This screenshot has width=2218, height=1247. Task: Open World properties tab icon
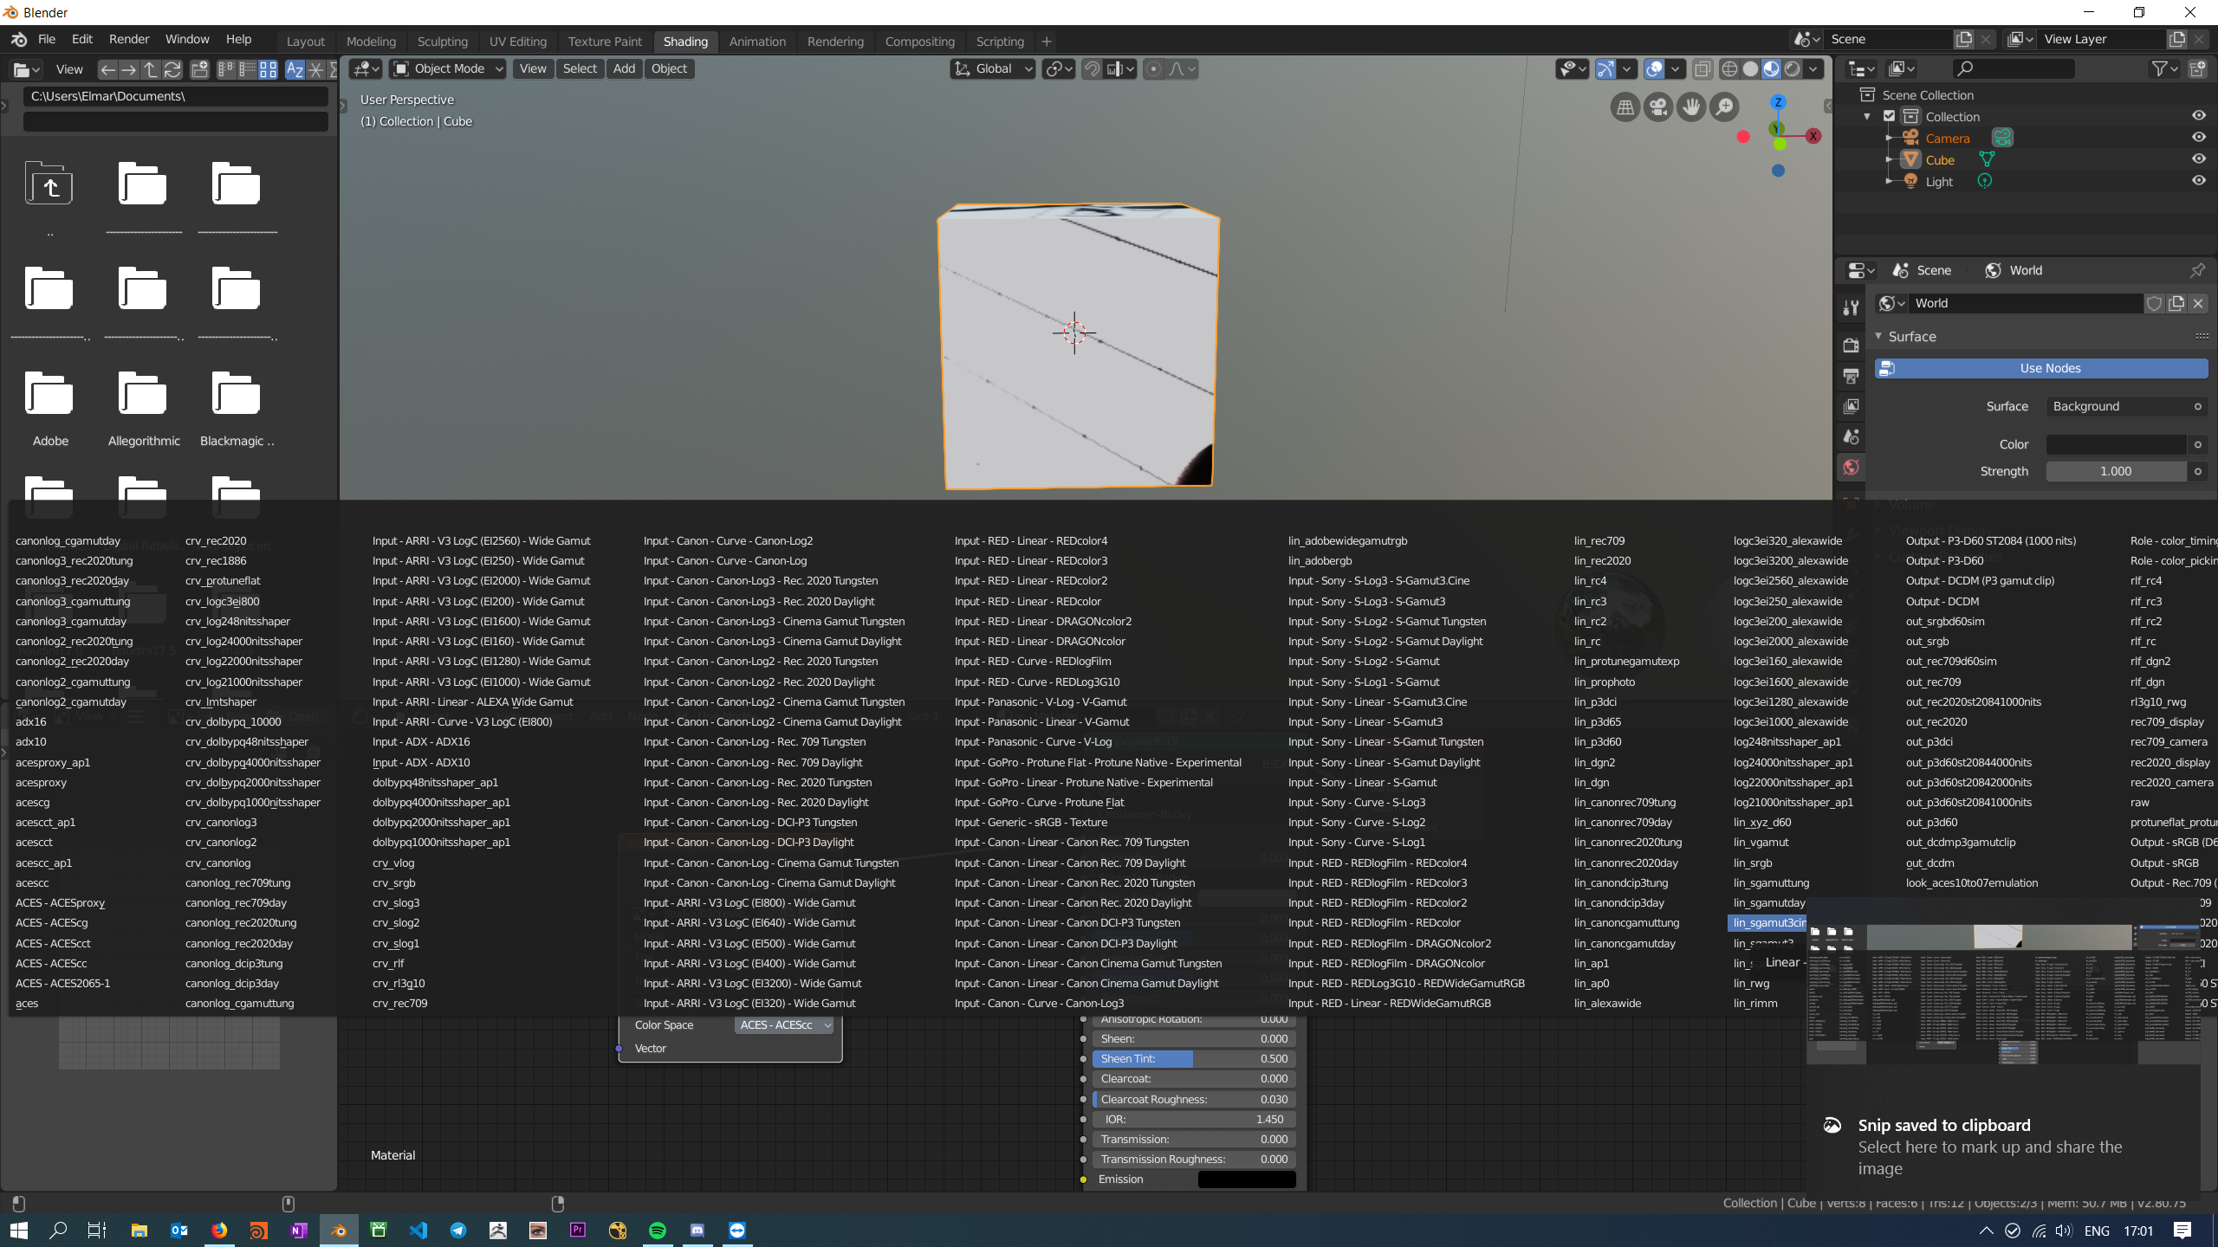(1852, 468)
